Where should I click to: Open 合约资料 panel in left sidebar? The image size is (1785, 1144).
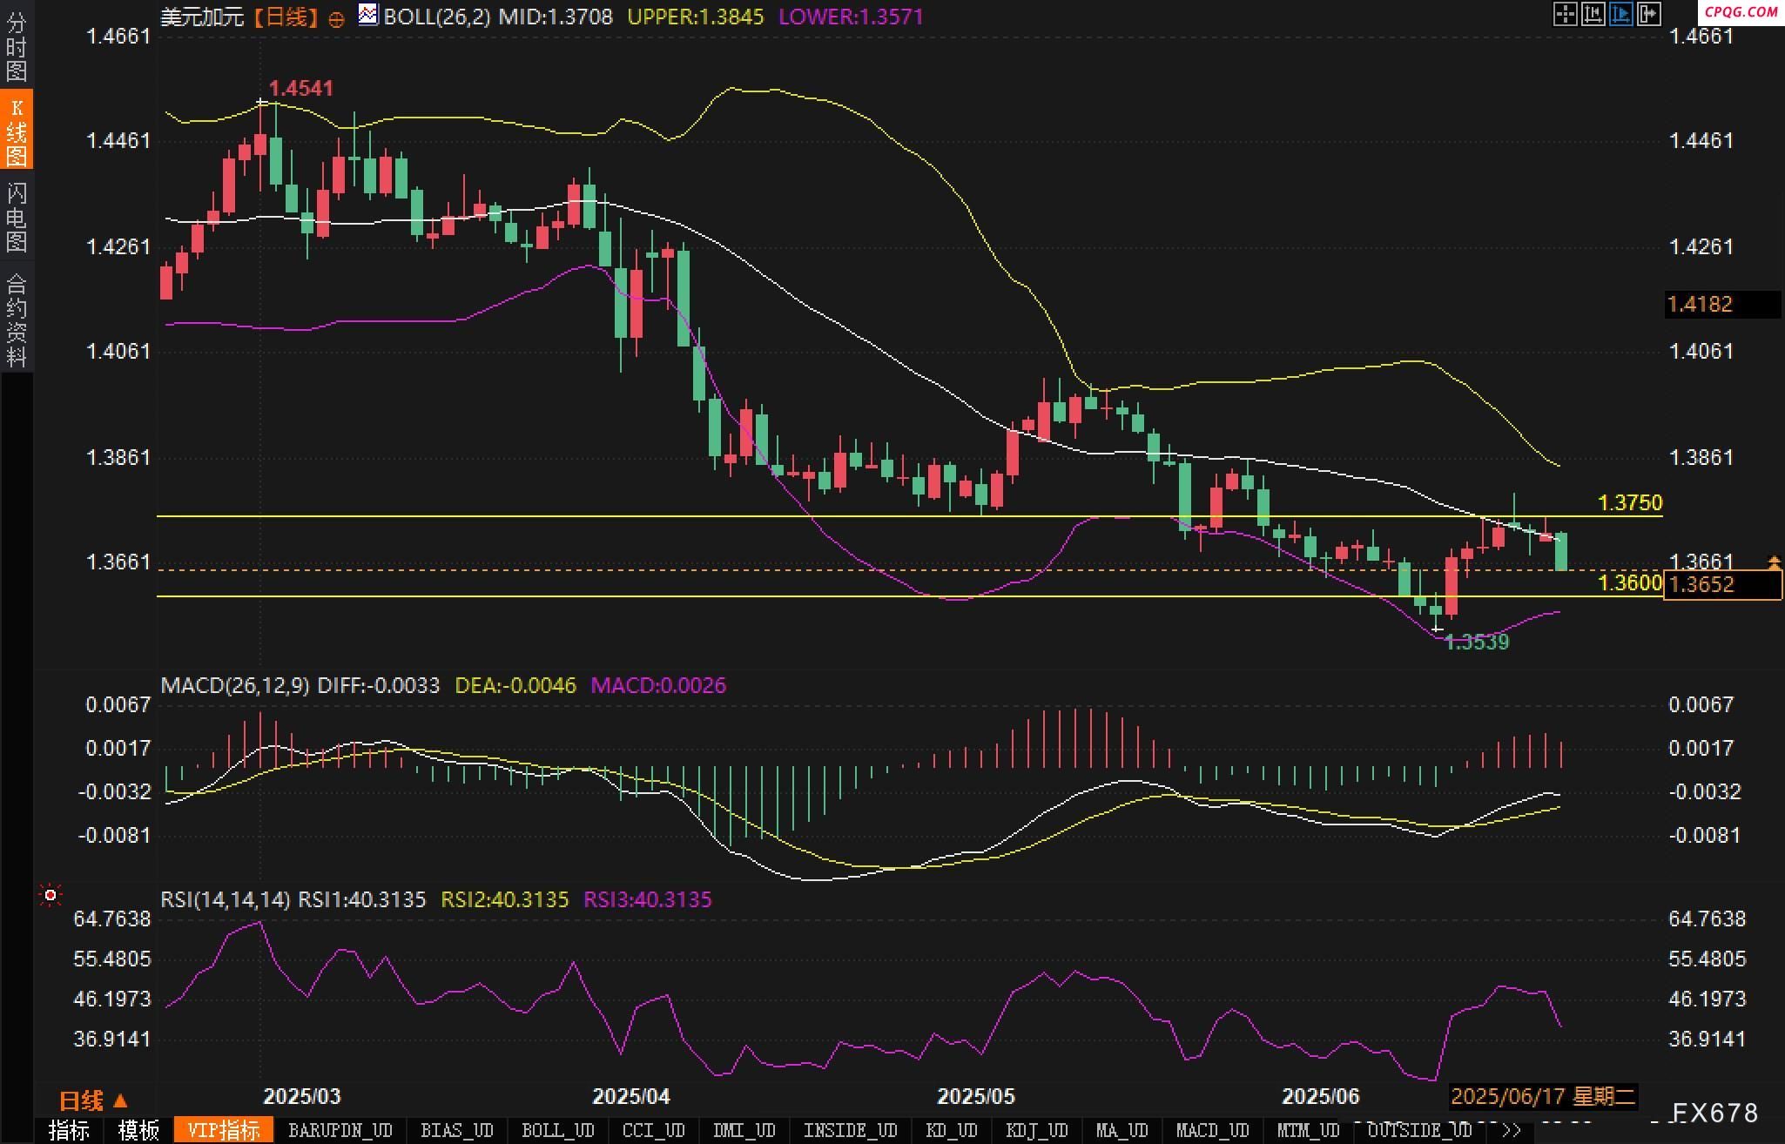tap(17, 320)
